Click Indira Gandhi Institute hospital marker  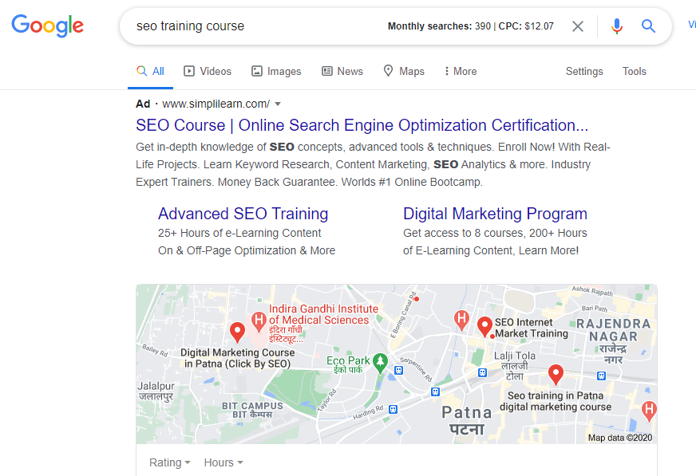pos(259,322)
